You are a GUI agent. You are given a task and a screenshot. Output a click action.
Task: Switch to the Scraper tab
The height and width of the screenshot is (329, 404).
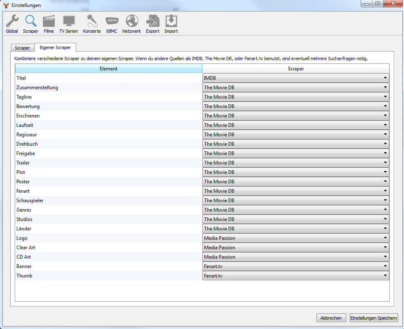point(22,48)
